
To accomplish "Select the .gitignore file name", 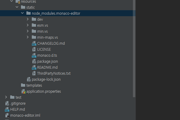I will (x=18, y=103).
